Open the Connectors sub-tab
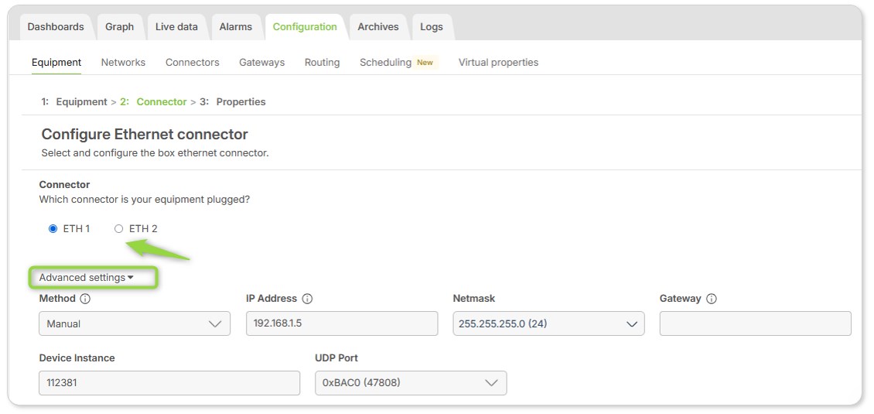Screen dimensions: 874x414 193,63
